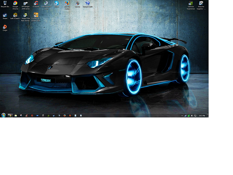Select the Mozilla Firefox desktop shortcut

click(67, 5)
